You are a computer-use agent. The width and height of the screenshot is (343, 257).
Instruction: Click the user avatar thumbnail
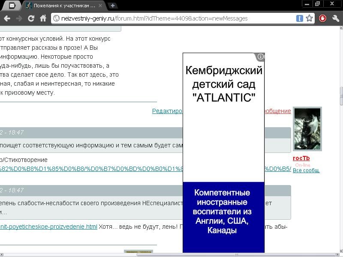[x=307, y=129]
